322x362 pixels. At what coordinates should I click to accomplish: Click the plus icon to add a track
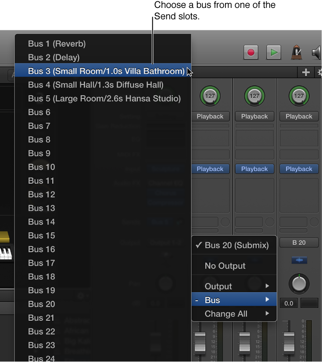coord(305,72)
